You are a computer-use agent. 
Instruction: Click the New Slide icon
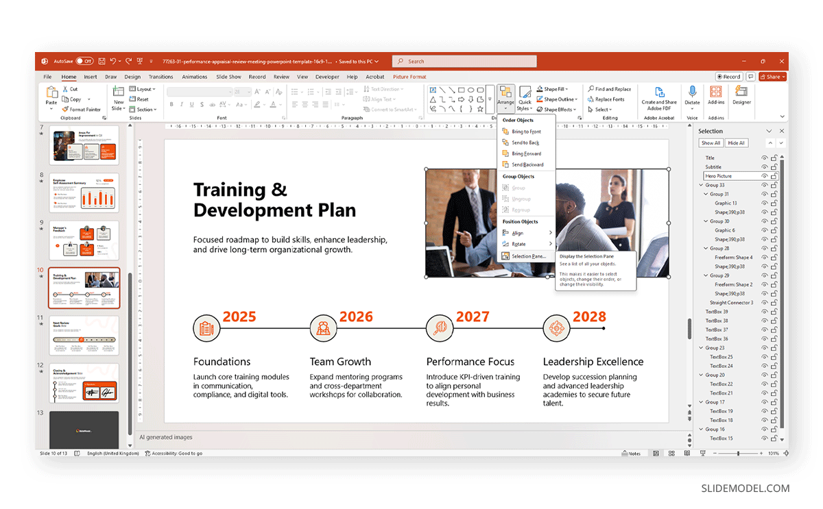point(119,92)
